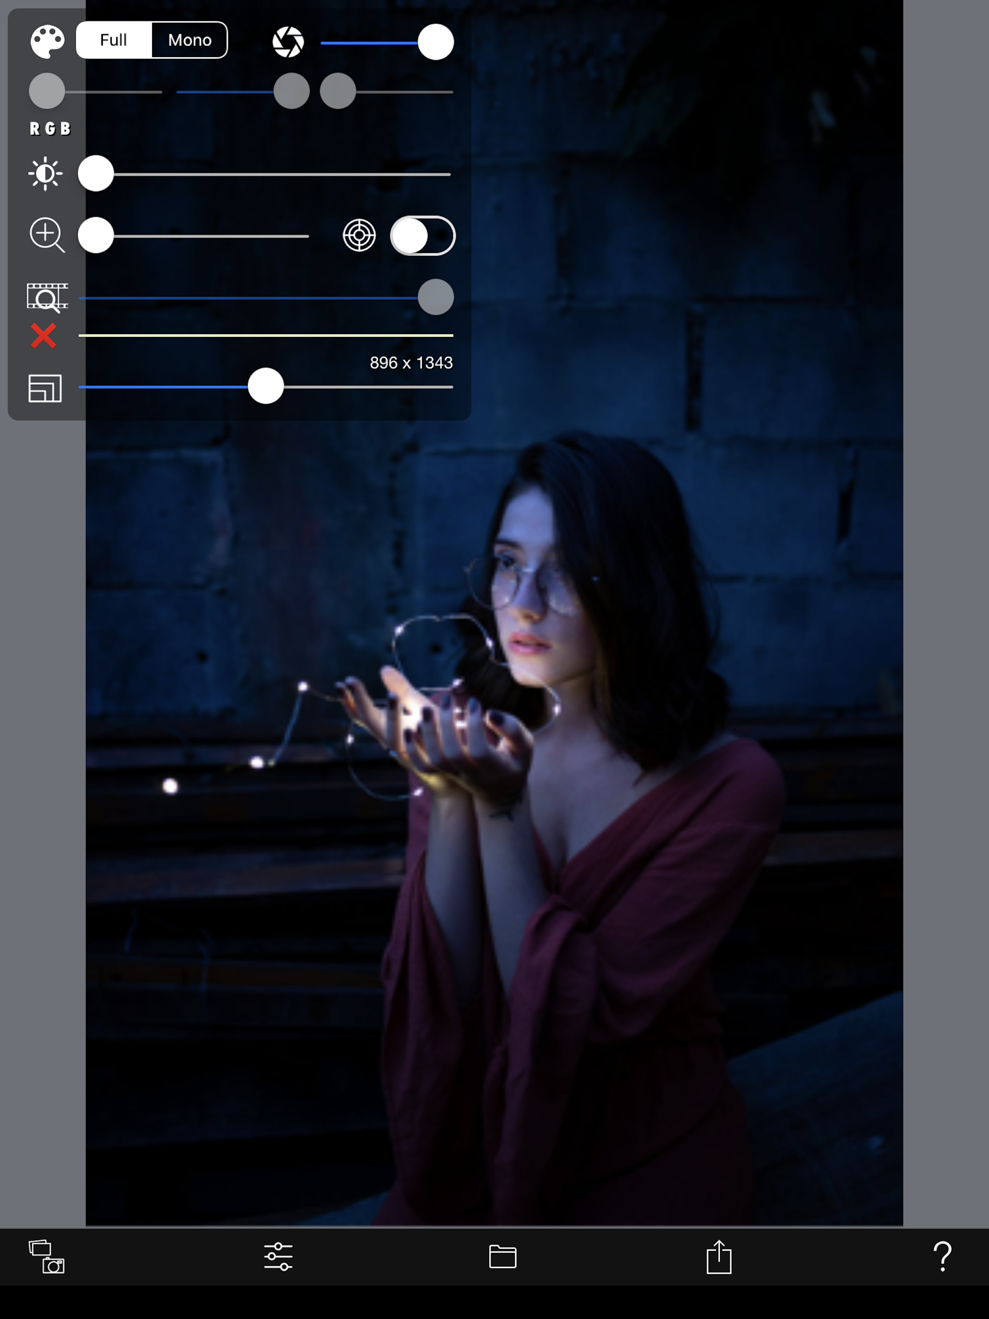The image size is (989, 1319).
Task: Open help with the question mark
Action: (943, 1256)
